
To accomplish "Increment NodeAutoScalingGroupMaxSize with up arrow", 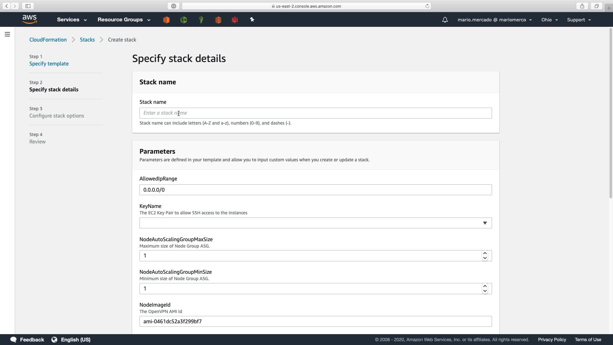I will click(485, 253).
